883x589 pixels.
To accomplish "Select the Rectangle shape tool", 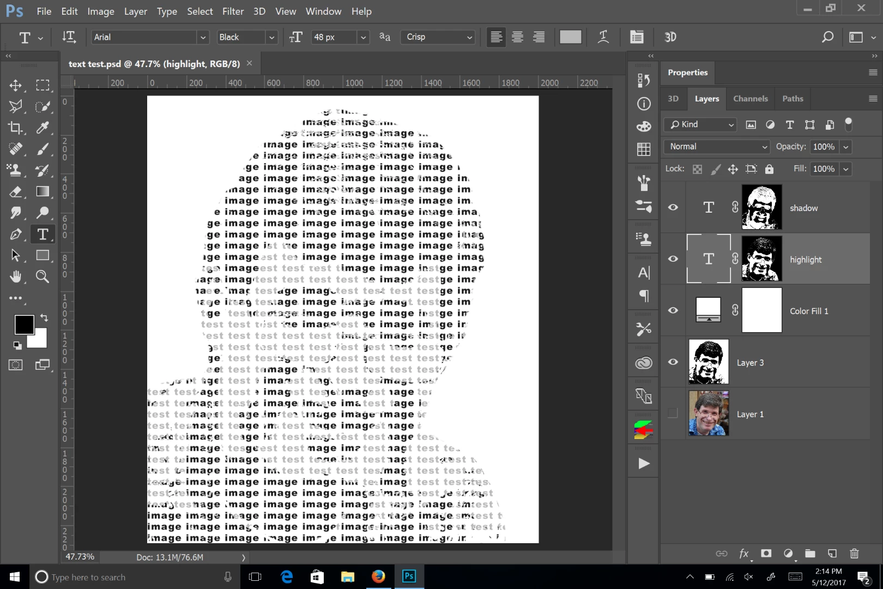I will 43,255.
